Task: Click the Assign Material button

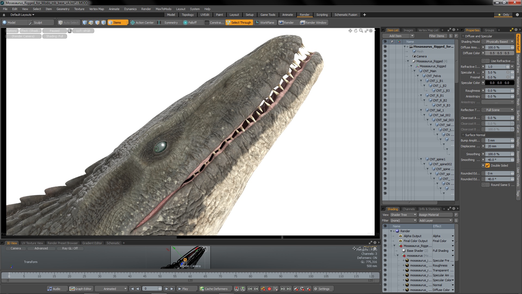Action: point(436,215)
